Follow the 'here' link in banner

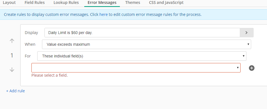point(103,14)
